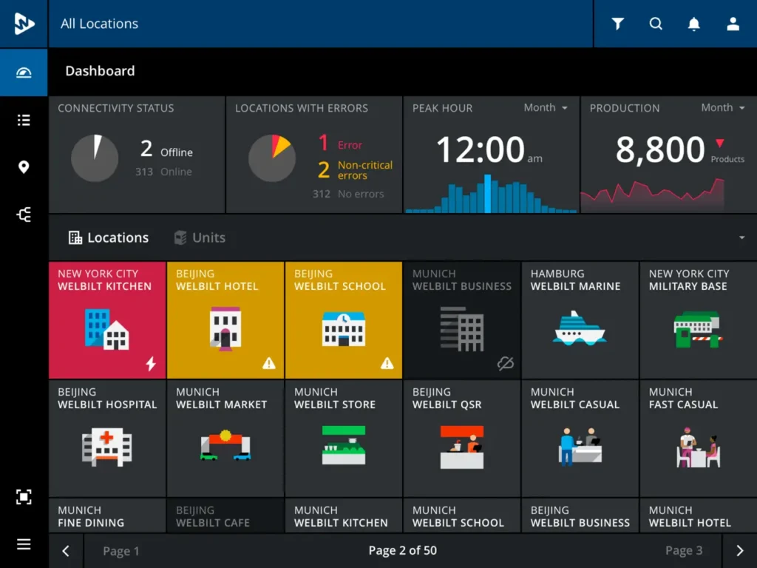Click the Beijing Welbilt QSR counter icon
Image resolution: width=757 pixels, height=568 pixels.
[x=462, y=447]
